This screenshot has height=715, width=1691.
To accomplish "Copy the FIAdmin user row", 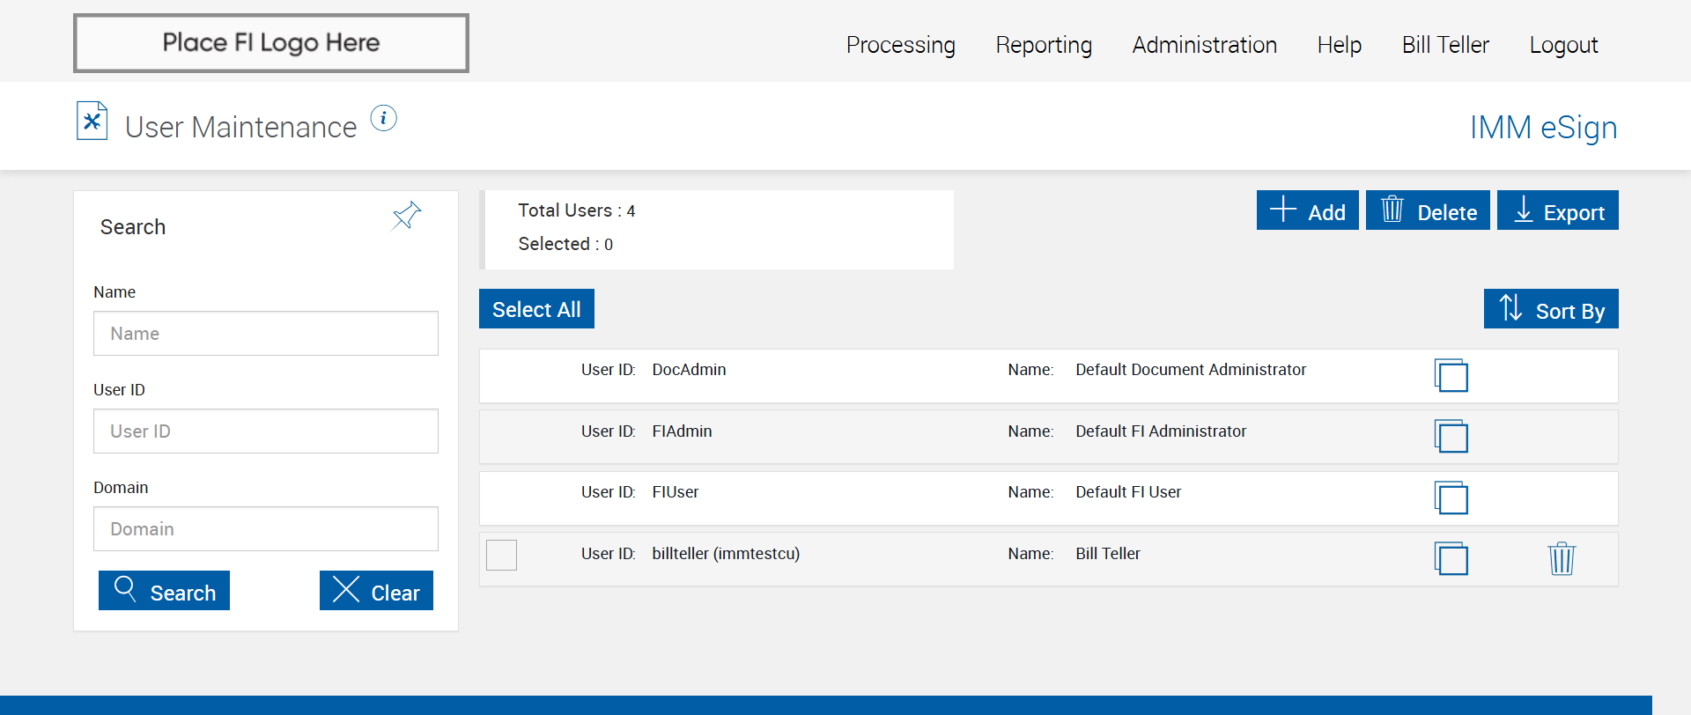I will coord(1451,436).
